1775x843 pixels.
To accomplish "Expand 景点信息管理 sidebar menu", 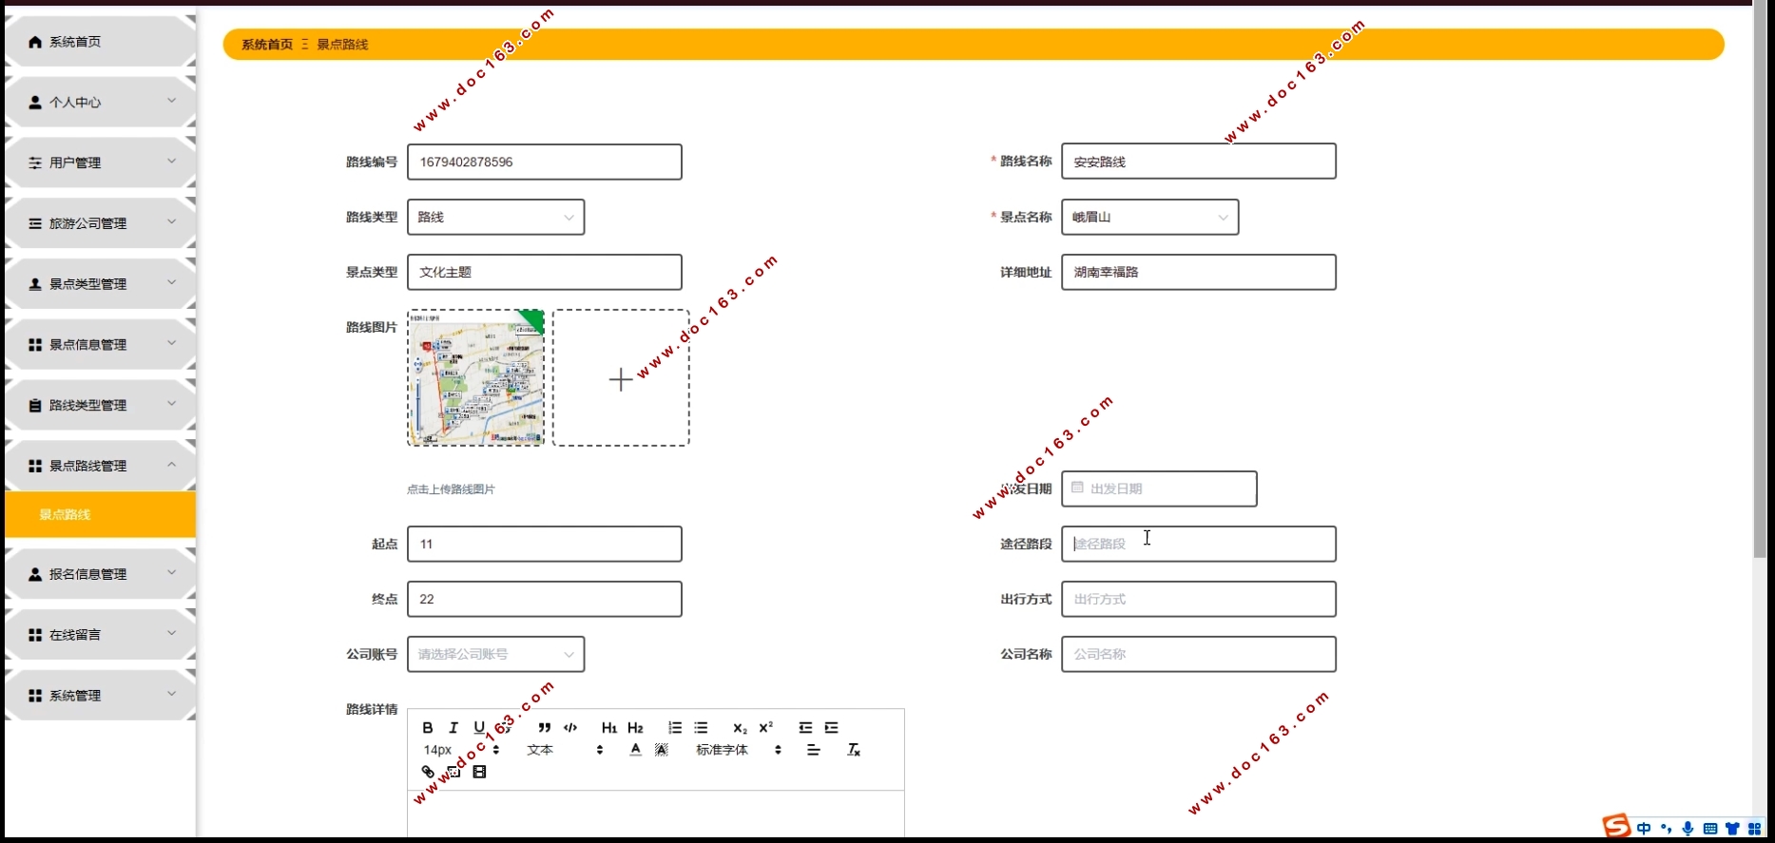I will pyautogui.click(x=100, y=345).
